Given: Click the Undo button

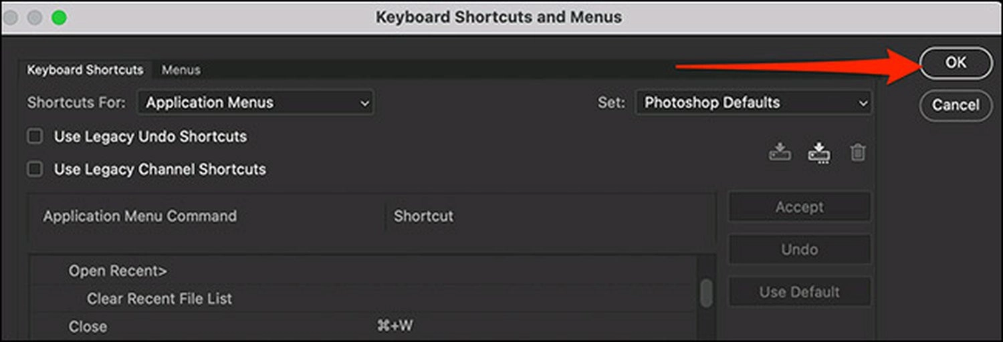Looking at the screenshot, I should tap(800, 250).
